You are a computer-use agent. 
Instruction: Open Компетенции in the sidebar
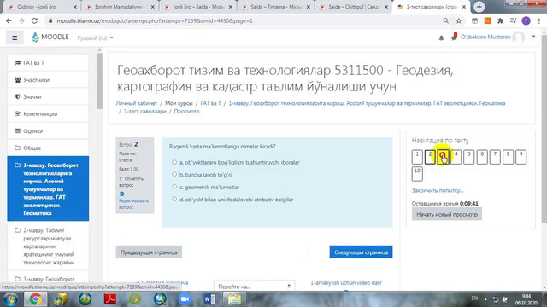(x=48, y=113)
